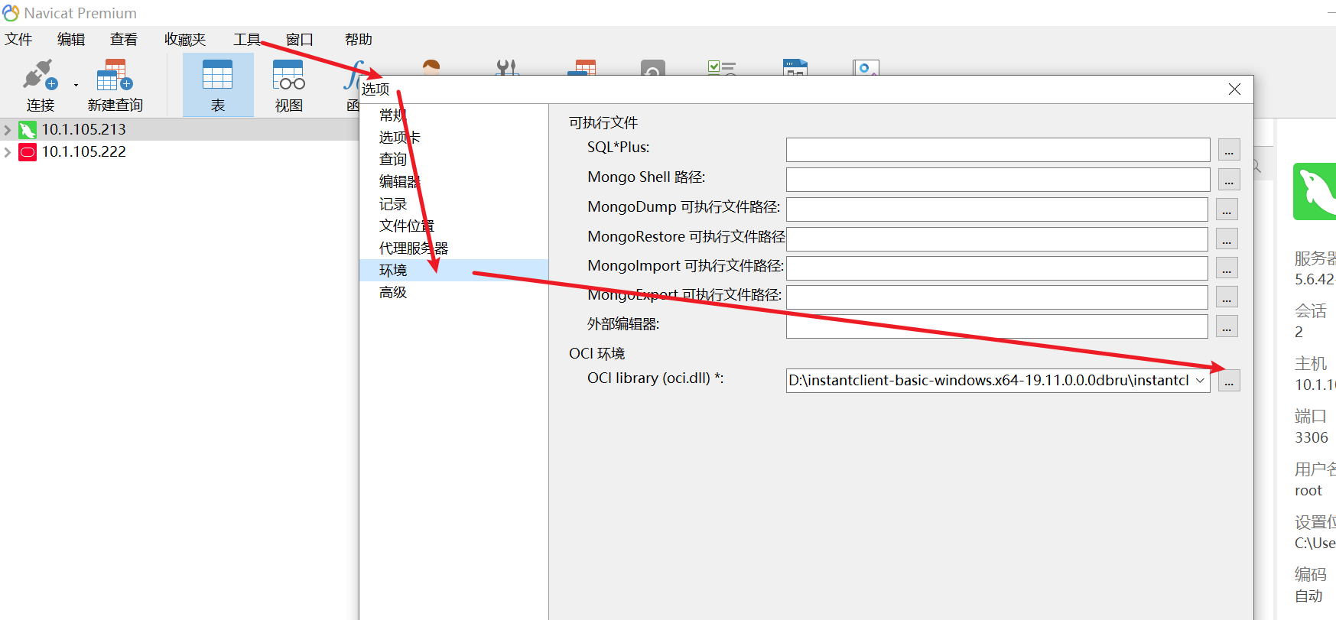
Task: Browse for the MongoRestore executable path
Action: click(x=1227, y=239)
